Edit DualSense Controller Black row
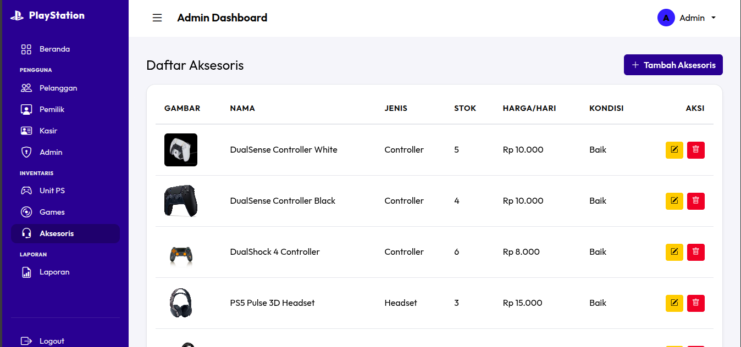The image size is (741, 347). 674,201
